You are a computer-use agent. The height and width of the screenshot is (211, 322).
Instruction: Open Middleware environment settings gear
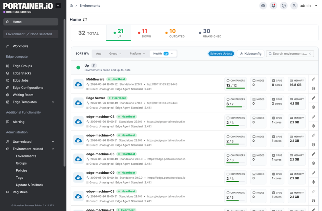pyautogui.click(x=313, y=89)
